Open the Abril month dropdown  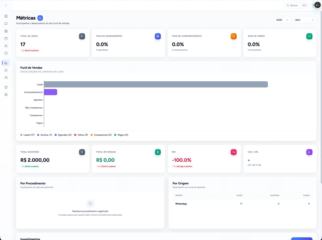pyautogui.click(x=305, y=20)
